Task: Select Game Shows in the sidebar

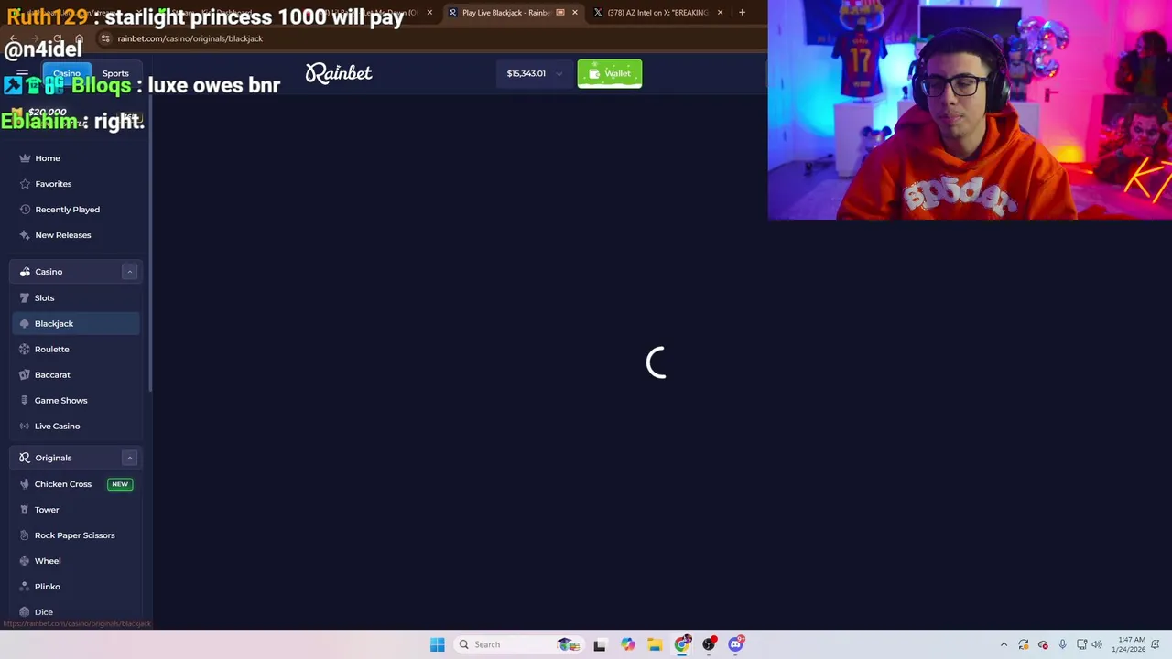Action: click(x=60, y=400)
